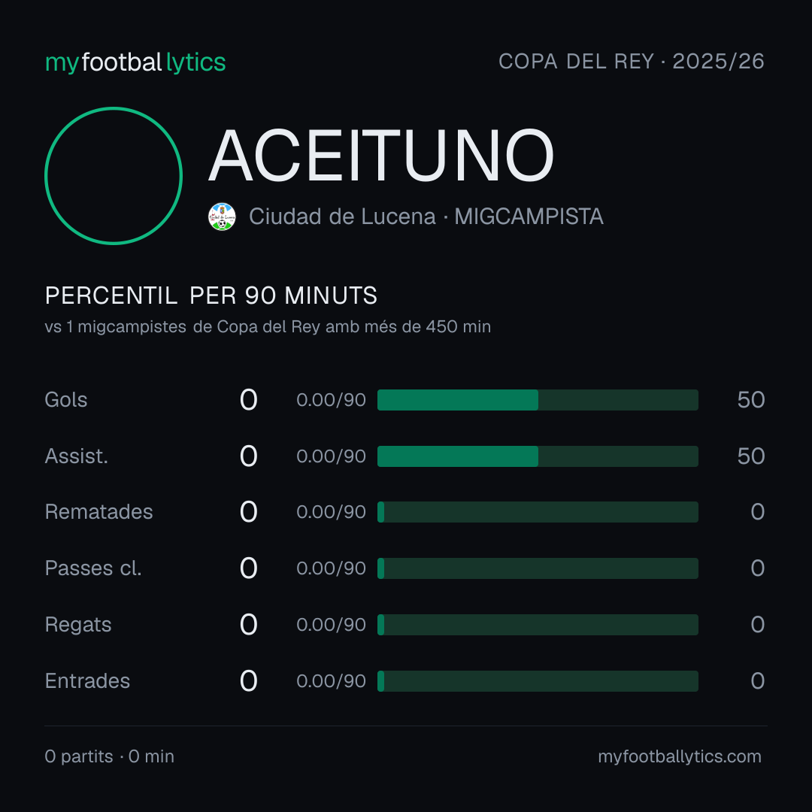Click the Gols percentile bar
Image resolution: width=812 pixels, height=812 pixels.
click(538, 400)
